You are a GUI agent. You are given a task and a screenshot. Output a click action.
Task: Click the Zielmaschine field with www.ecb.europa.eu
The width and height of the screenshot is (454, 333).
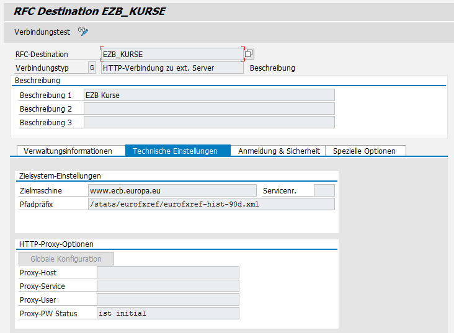[172, 190]
